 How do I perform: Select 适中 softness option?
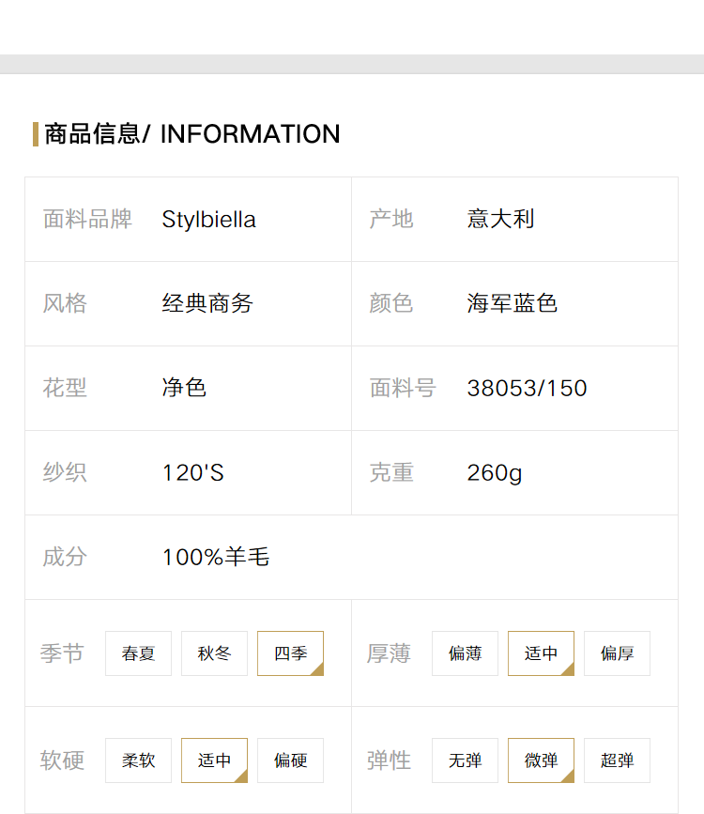(214, 760)
